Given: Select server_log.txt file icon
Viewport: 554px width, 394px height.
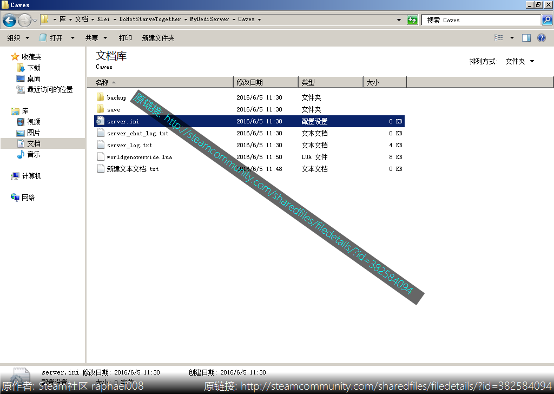Looking at the screenshot, I should (101, 145).
